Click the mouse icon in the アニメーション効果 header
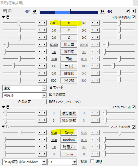Screen dimensions: 138x166 (x=8, y=126)
